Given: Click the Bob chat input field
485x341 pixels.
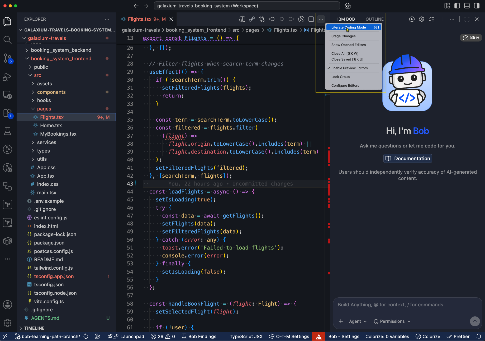Looking at the screenshot, I should [x=407, y=305].
